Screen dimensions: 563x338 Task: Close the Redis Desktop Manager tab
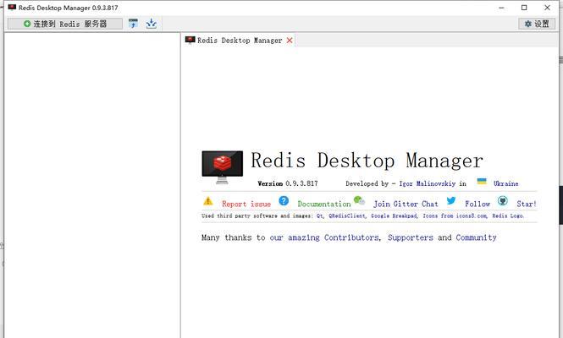point(290,41)
